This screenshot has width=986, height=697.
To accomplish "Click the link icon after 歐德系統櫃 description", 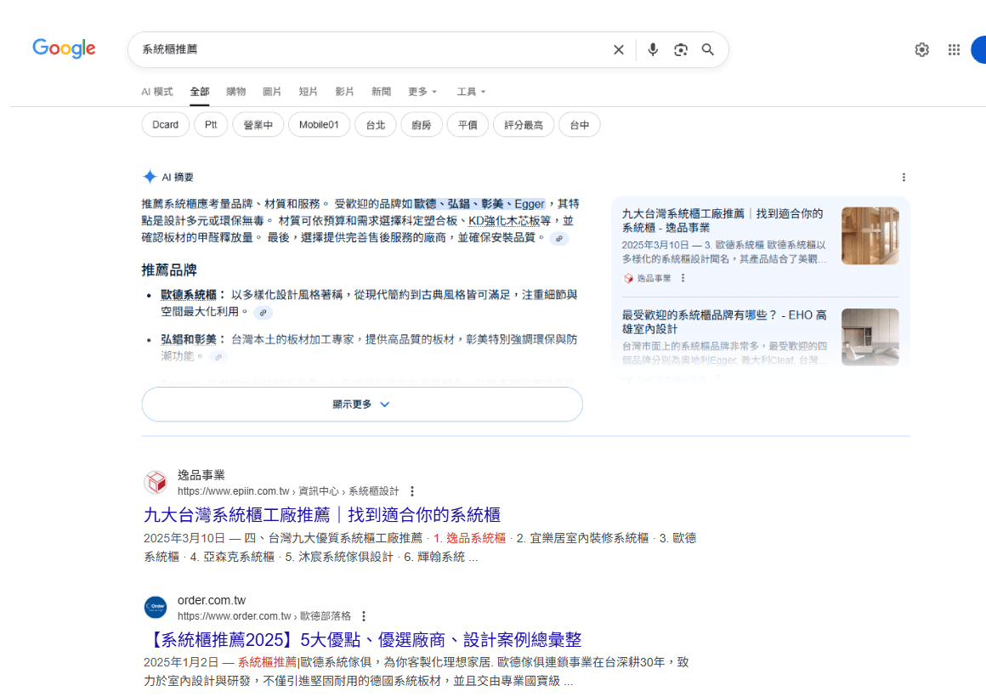I will tap(263, 313).
